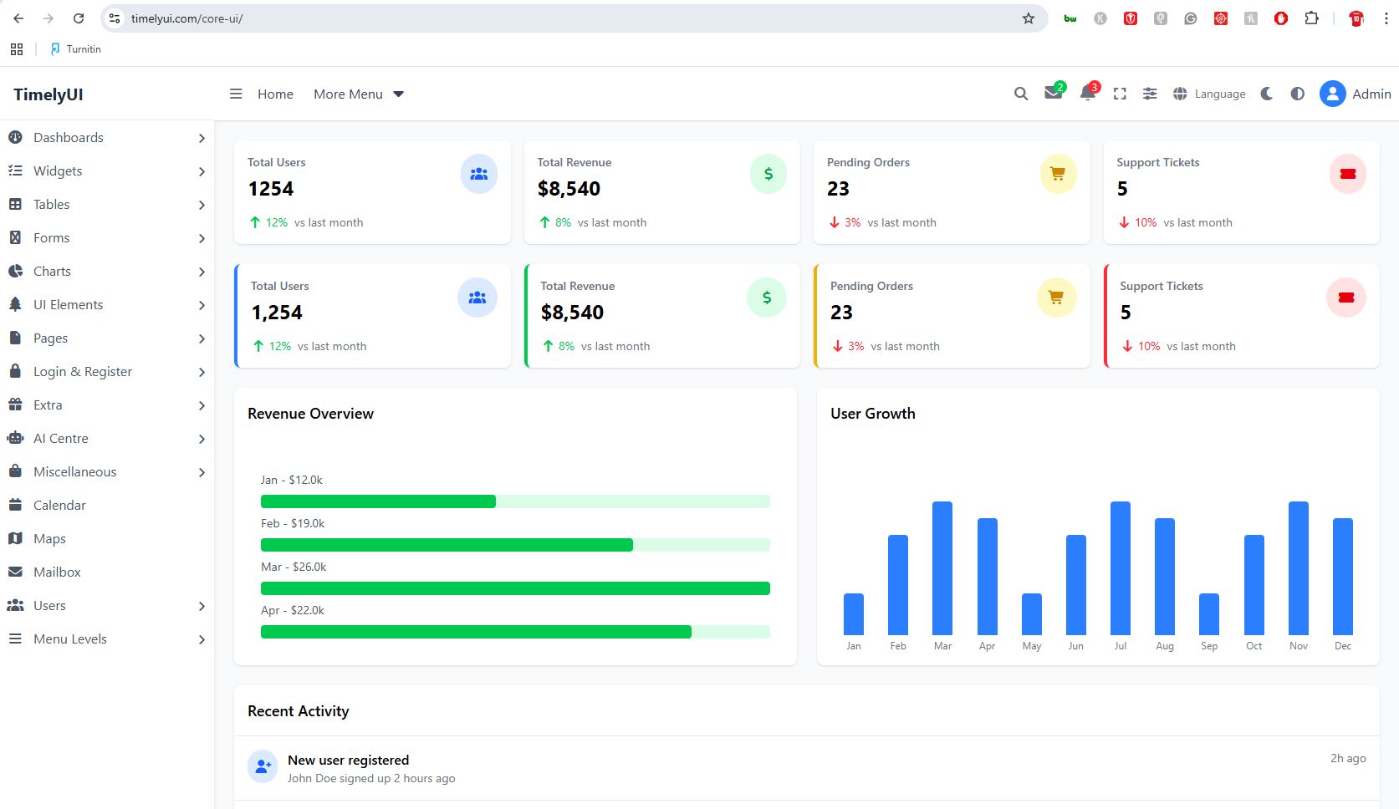
Task: Click the Calendar icon in sidebar
Action: pyautogui.click(x=15, y=505)
